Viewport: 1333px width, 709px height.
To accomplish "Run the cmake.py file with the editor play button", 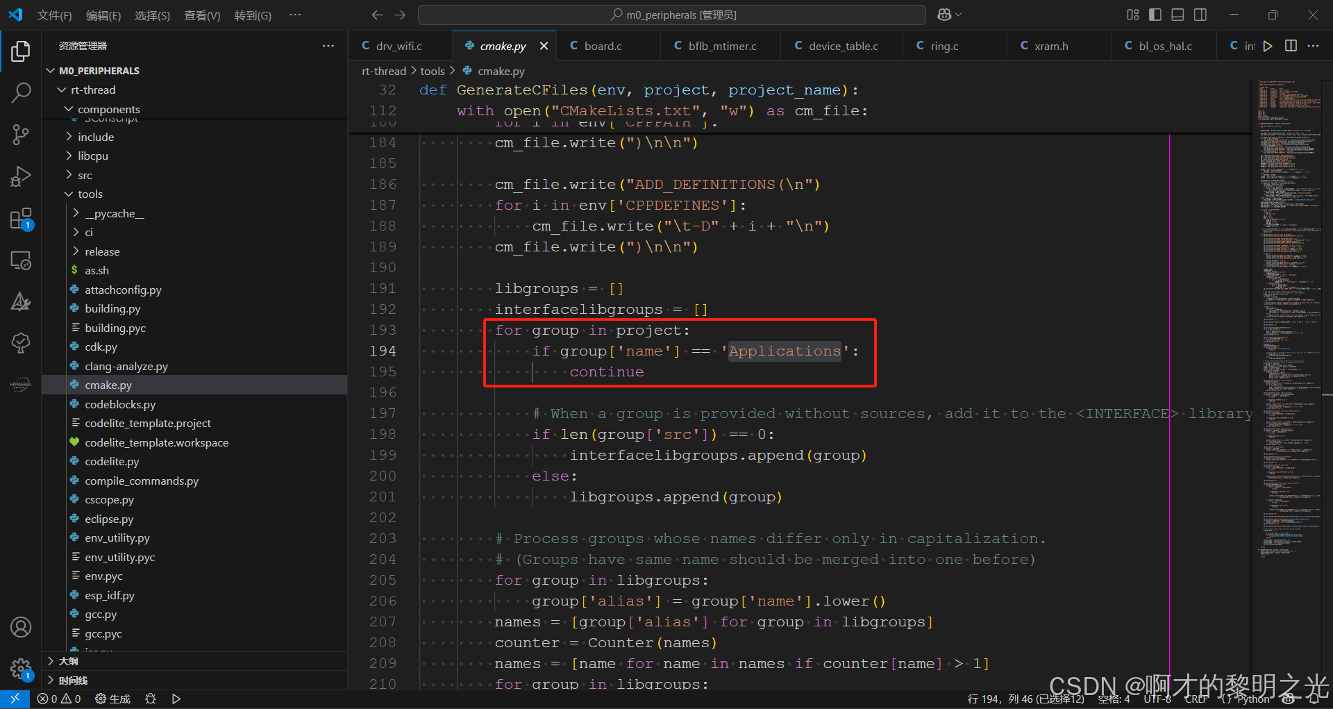I will click(1268, 46).
